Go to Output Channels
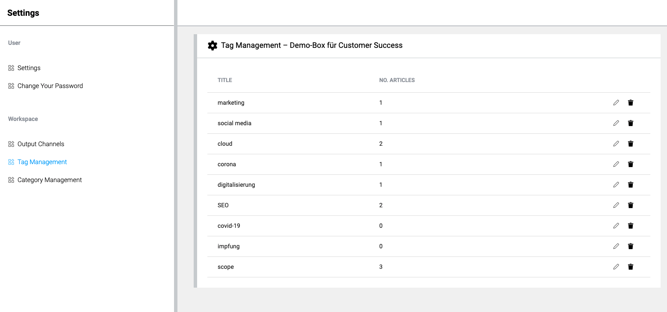Image resolution: width=667 pixels, height=312 pixels. pyautogui.click(x=36, y=144)
